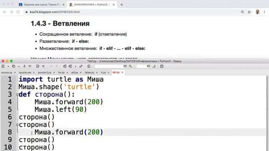
Task: Reload the page in the browser
Action: [x=18, y=12]
